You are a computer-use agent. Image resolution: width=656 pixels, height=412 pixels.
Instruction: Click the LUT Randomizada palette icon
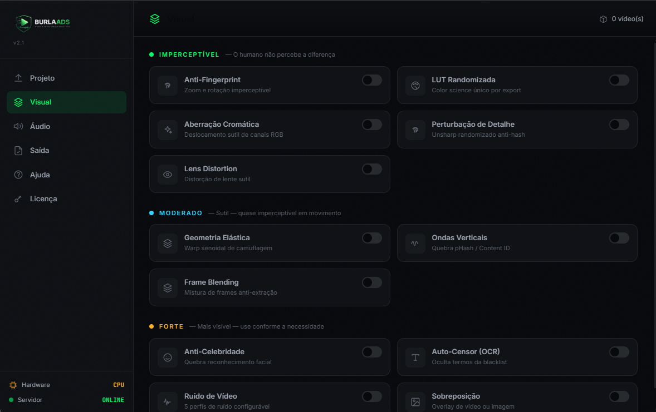coord(415,86)
